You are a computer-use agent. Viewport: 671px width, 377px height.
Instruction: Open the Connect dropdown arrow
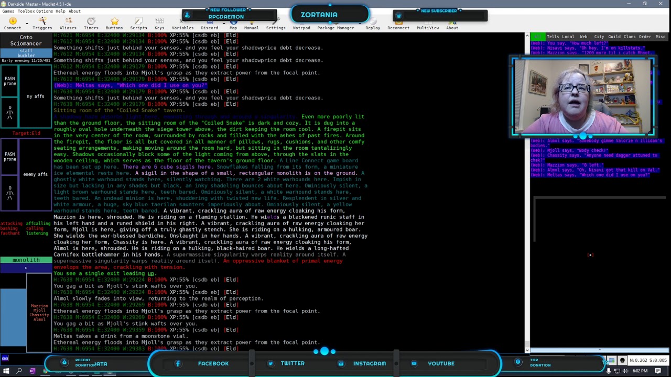click(27, 24)
